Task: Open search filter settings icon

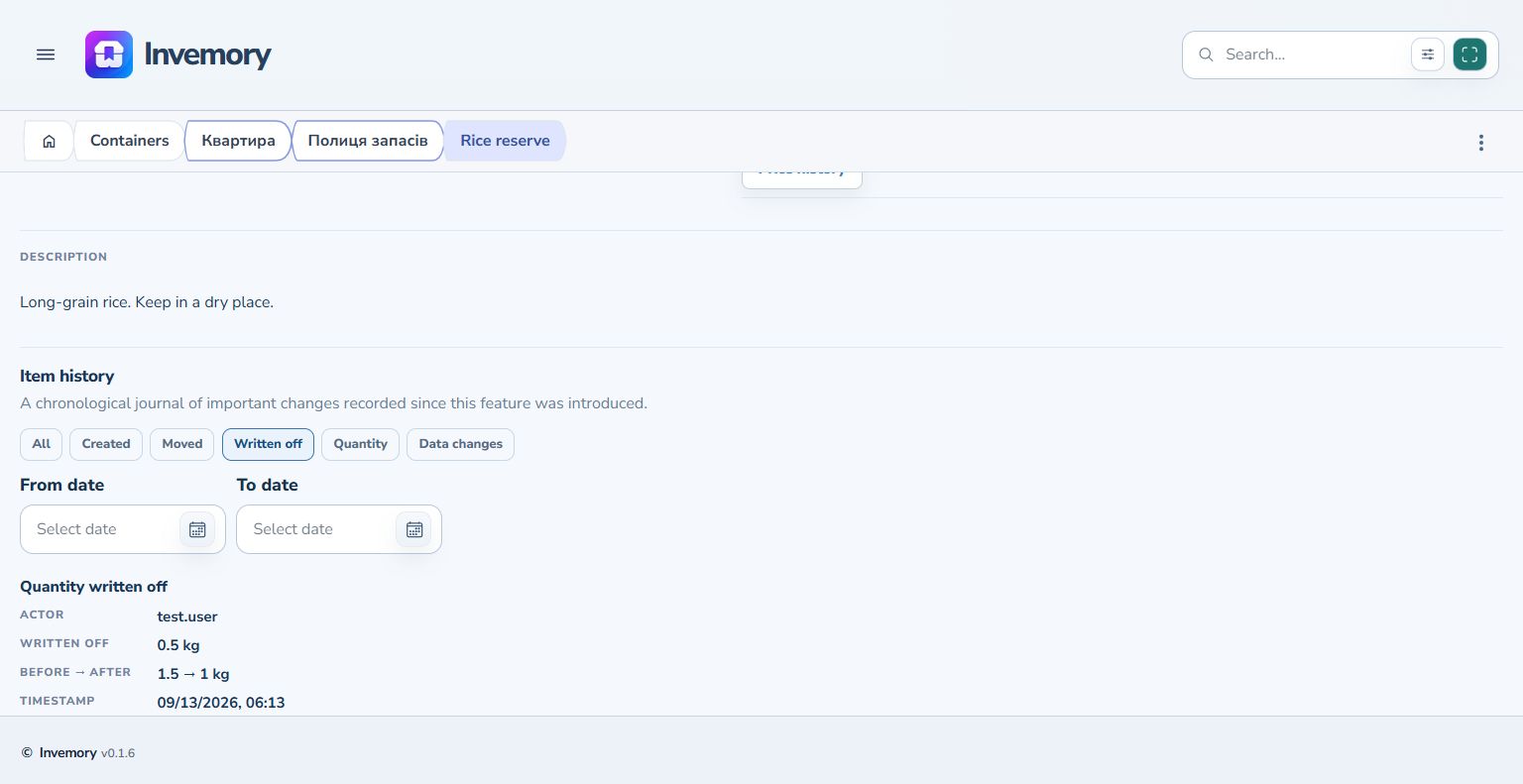Action: [1428, 55]
